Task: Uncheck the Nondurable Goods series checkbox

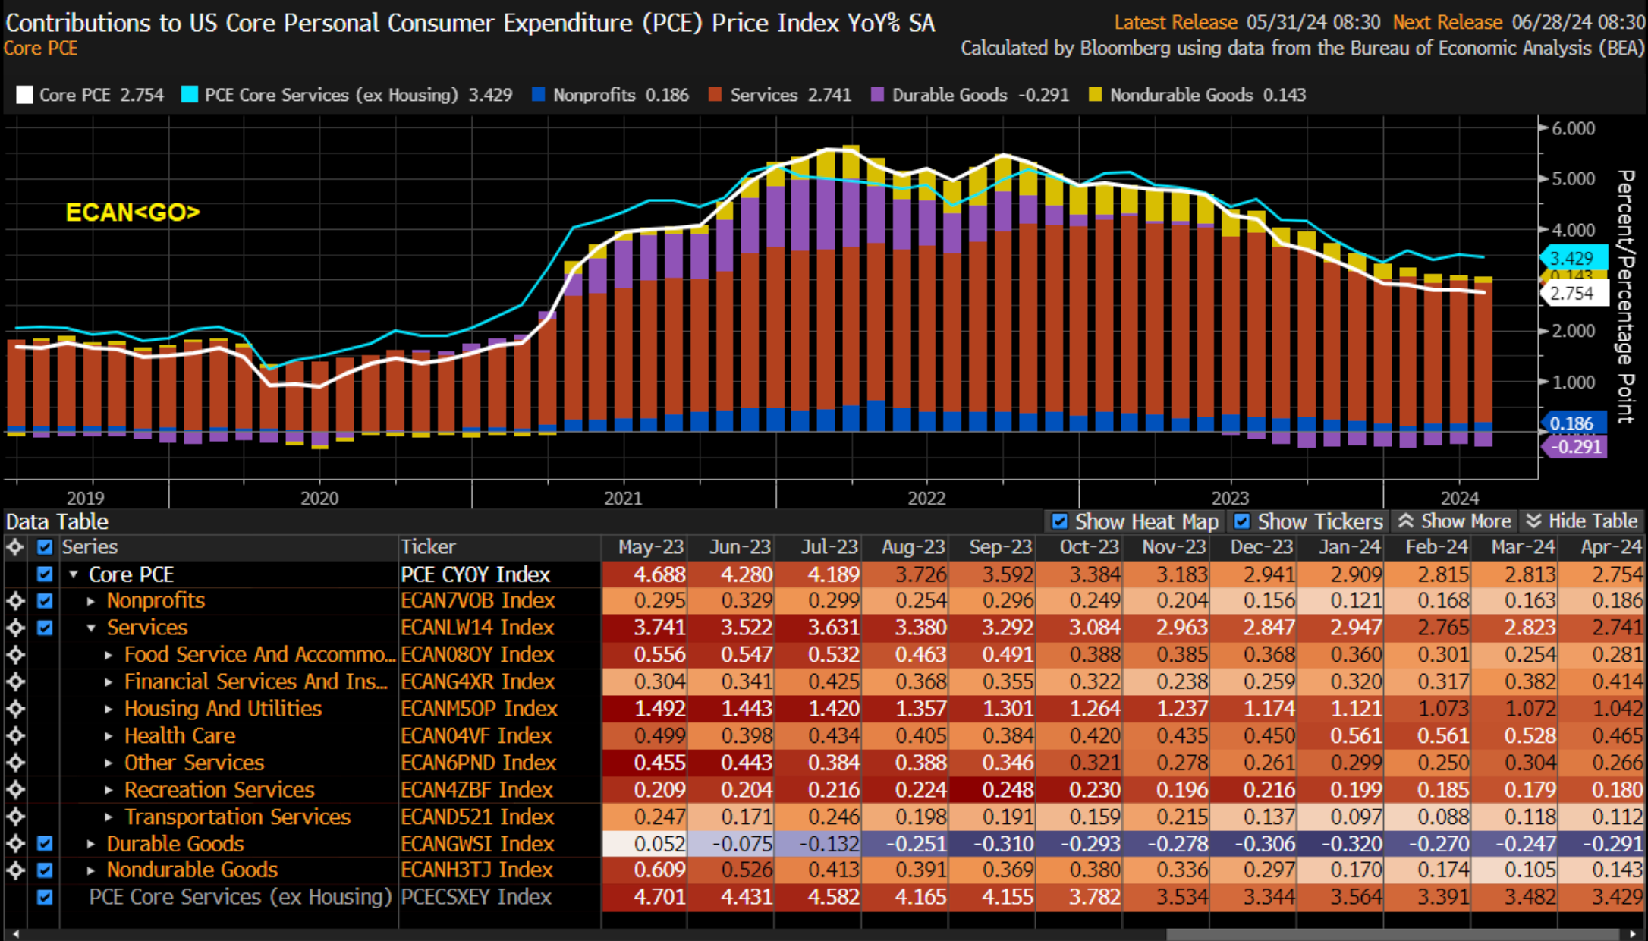Action: [x=45, y=870]
